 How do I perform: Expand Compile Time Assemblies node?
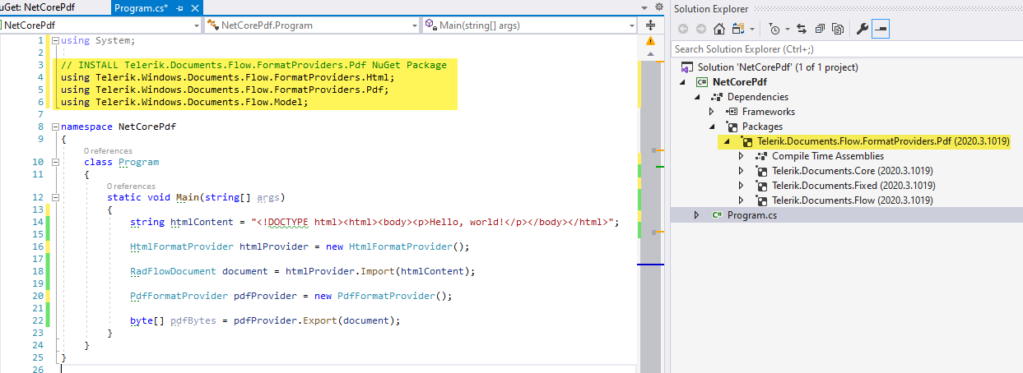(x=742, y=156)
